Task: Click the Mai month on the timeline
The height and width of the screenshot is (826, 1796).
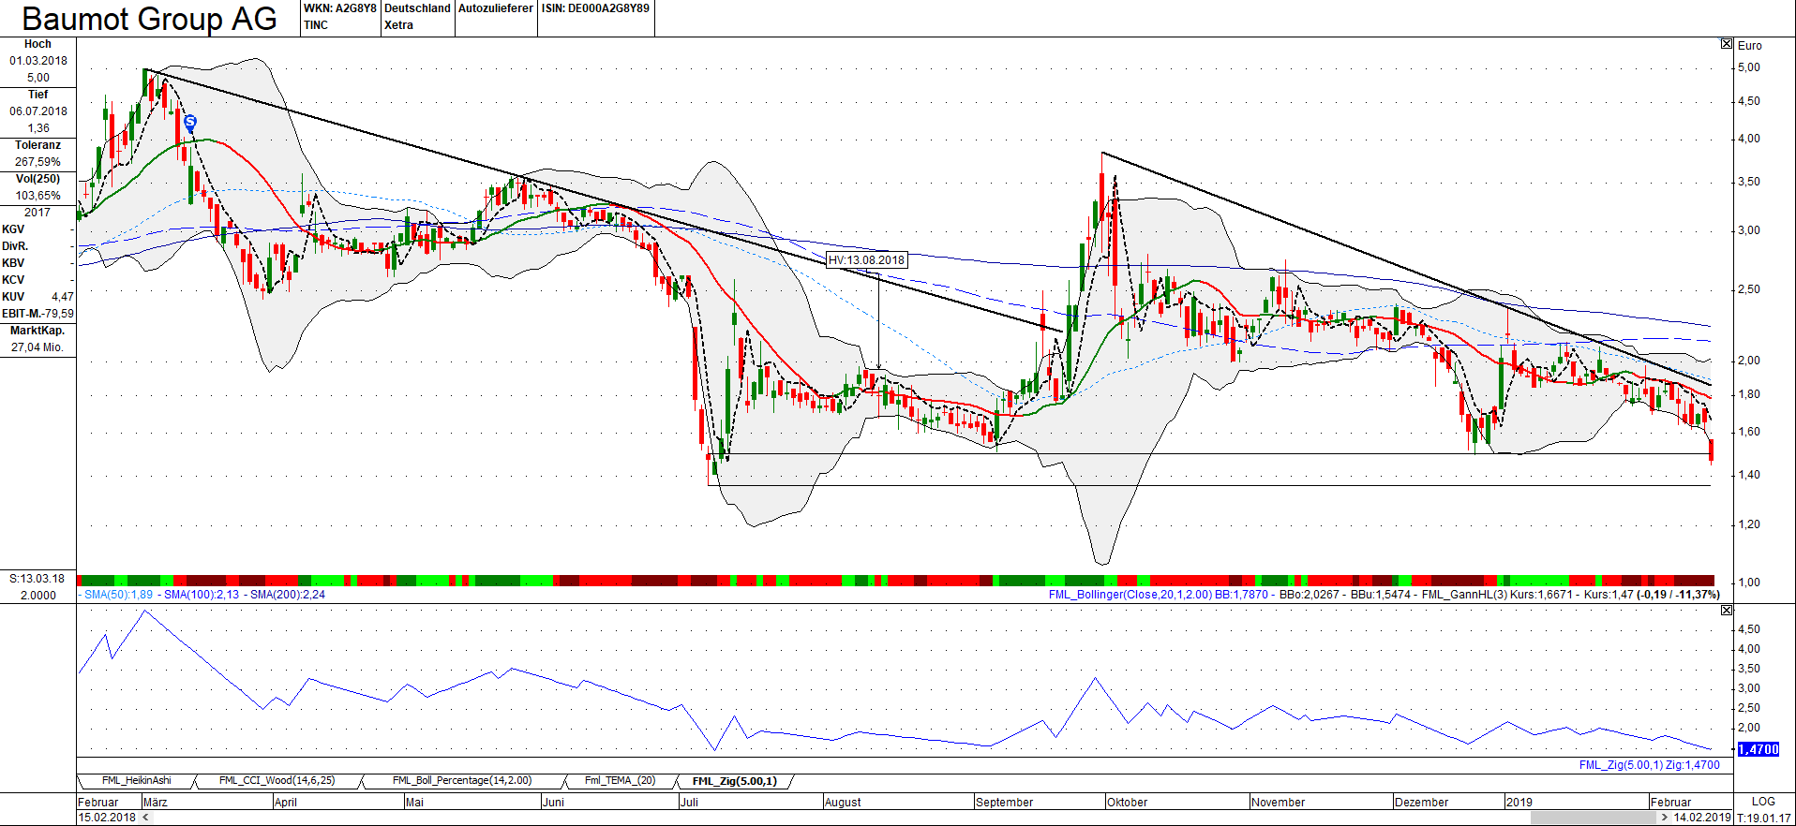Action: tap(414, 803)
